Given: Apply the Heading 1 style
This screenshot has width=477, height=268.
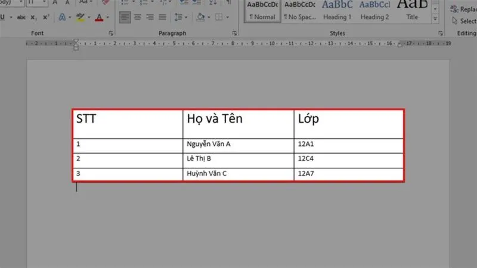Looking at the screenshot, I should click(337, 10).
